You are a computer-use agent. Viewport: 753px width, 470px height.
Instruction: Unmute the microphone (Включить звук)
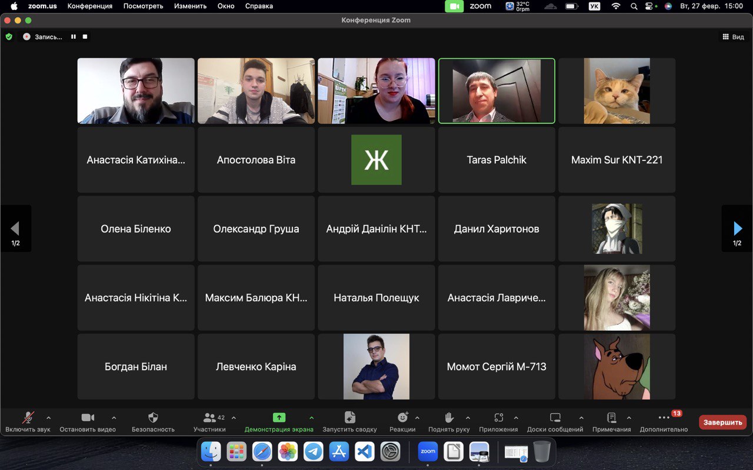click(x=28, y=418)
